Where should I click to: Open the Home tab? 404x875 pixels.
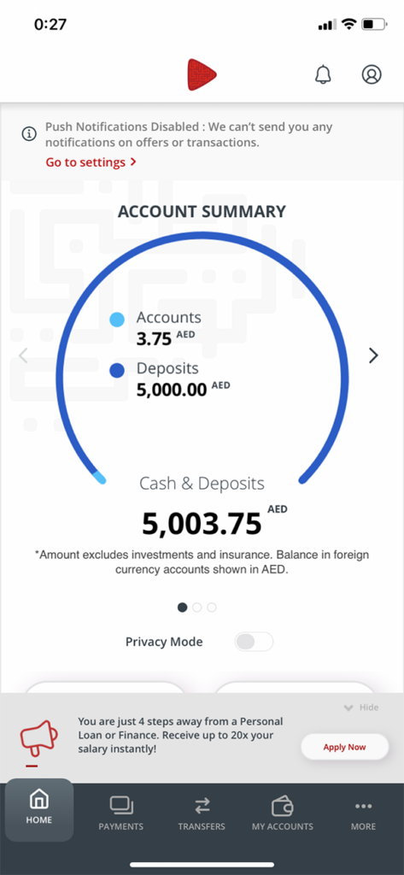click(39, 810)
